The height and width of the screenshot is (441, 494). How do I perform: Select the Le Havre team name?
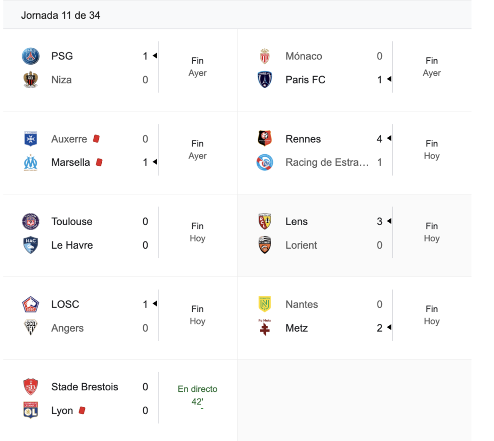[x=72, y=245]
